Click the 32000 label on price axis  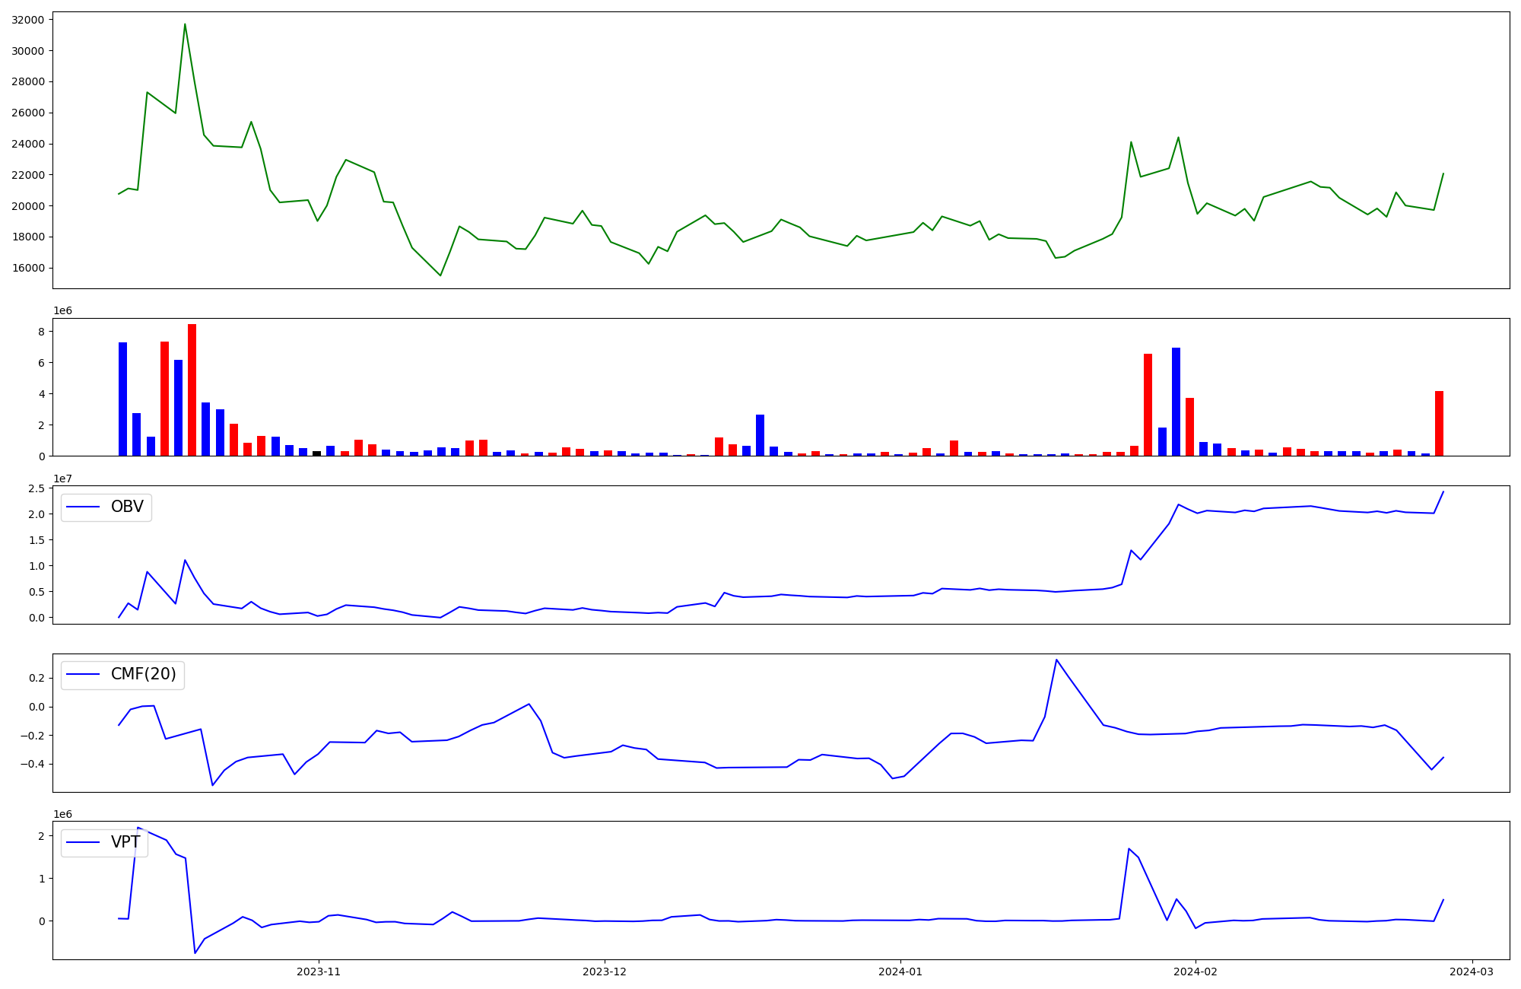[x=27, y=20]
